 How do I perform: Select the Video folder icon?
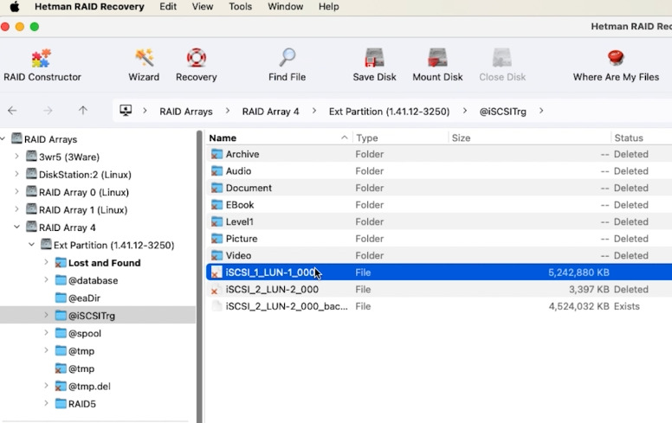[216, 255]
